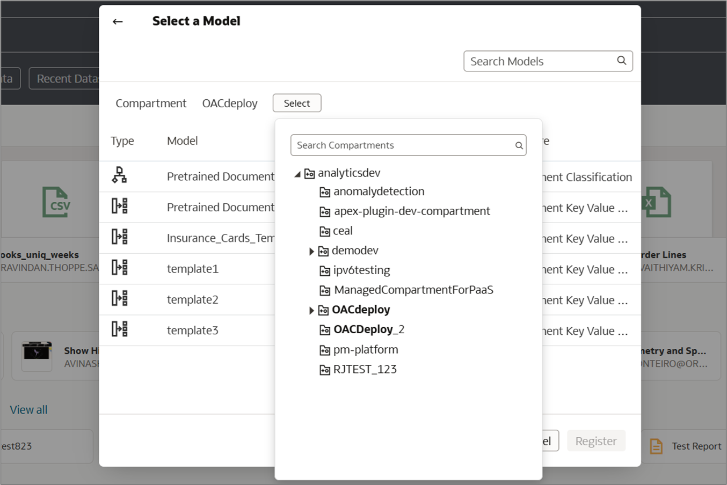Click the Search Models magnifier icon

[x=621, y=61]
